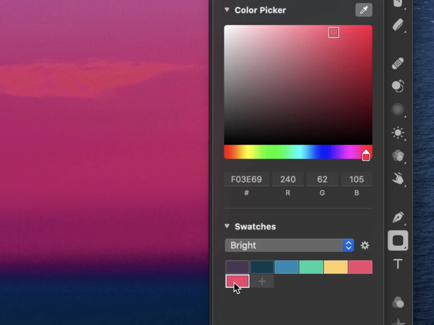Click the B field showing 105
The image size is (434, 325).
click(356, 179)
